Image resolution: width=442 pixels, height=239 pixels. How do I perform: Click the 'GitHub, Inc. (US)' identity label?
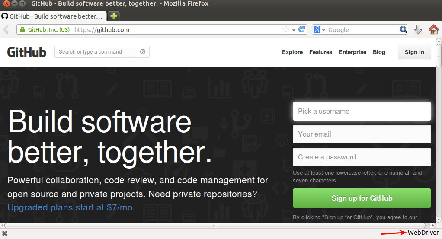(49, 29)
